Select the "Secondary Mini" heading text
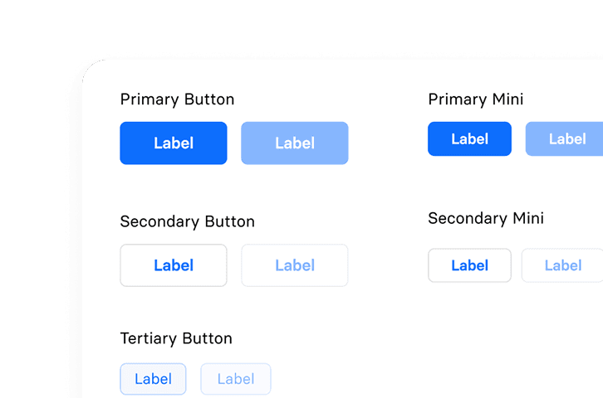The height and width of the screenshot is (398, 603). pos(486,218)
